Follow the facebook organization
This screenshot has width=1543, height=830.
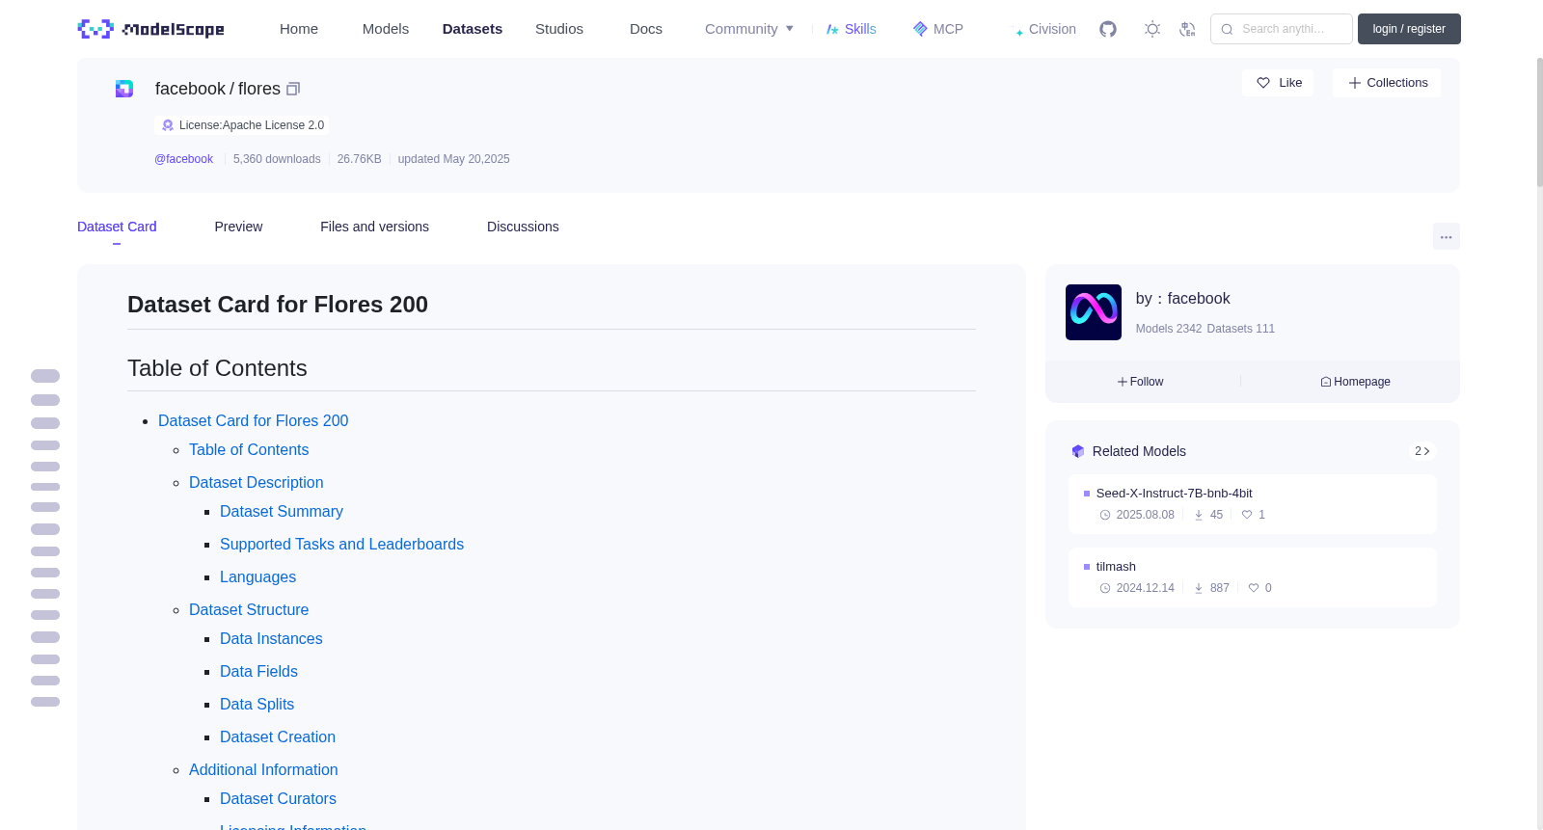click(1141, 382)
